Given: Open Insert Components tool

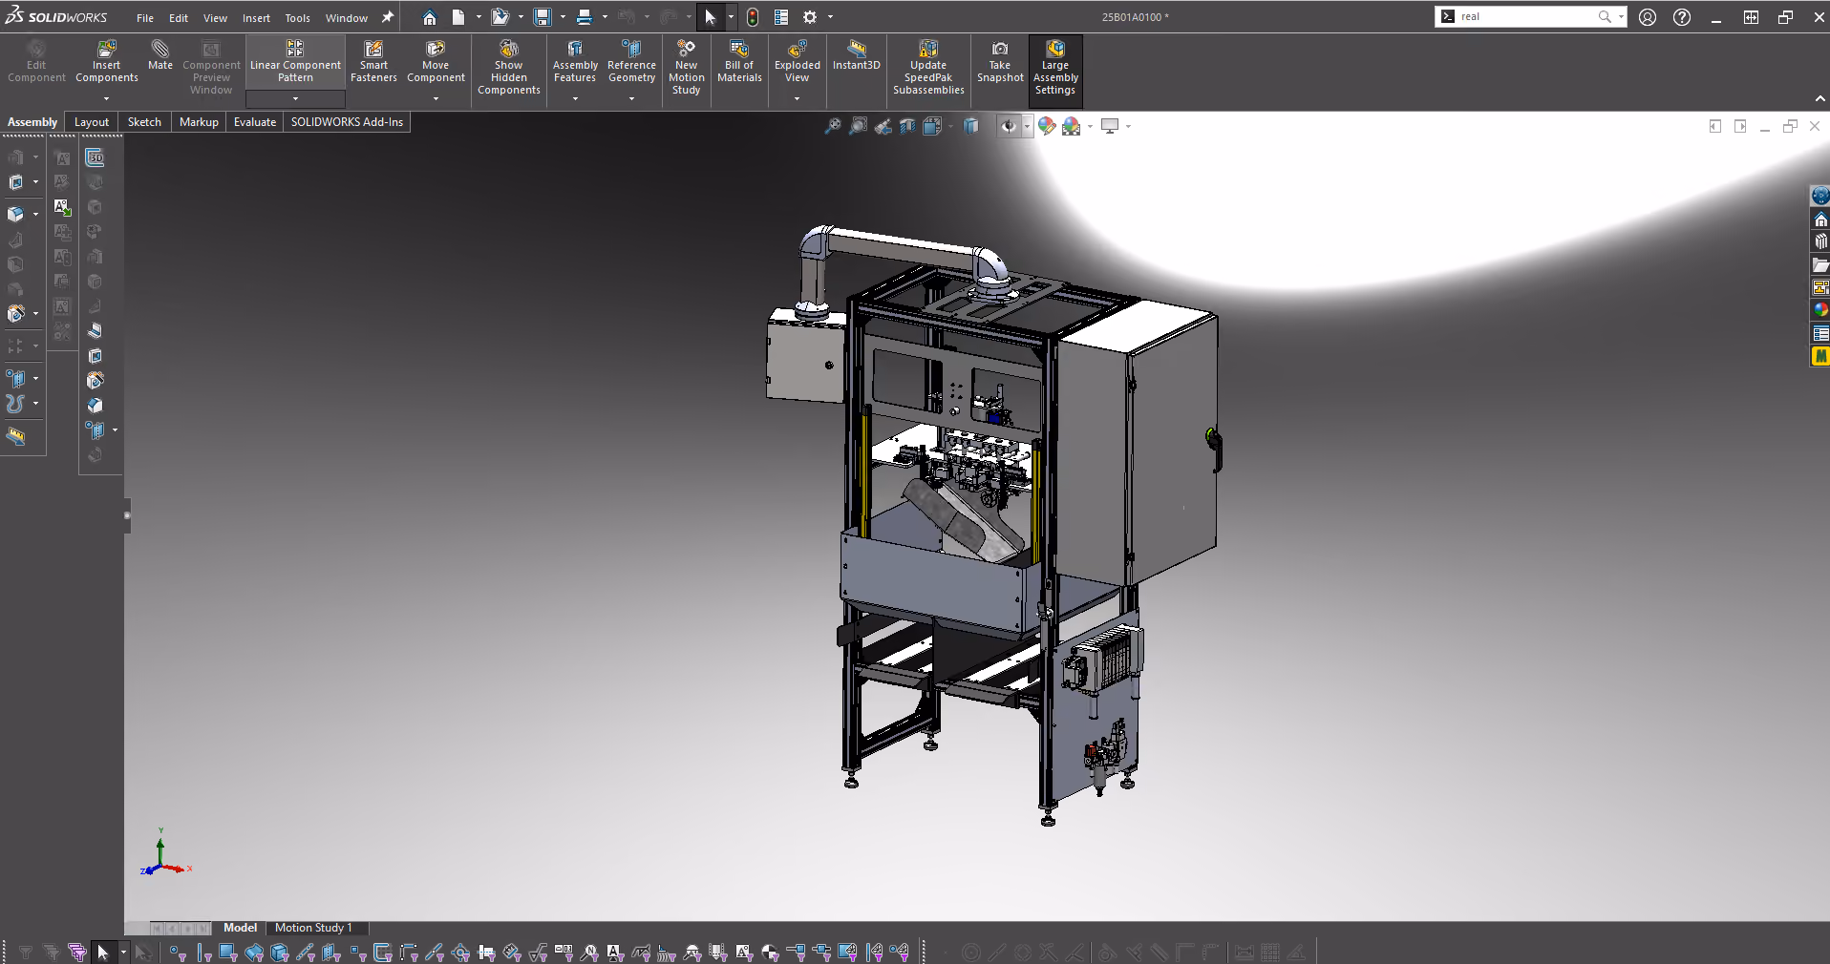Looking at the screenshot, I should pyautogui.click(x=107, y=61).
